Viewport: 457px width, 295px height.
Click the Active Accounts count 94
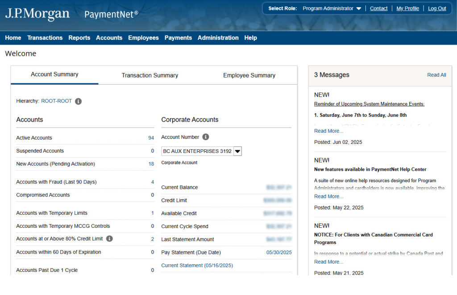(x=151, y=138)
